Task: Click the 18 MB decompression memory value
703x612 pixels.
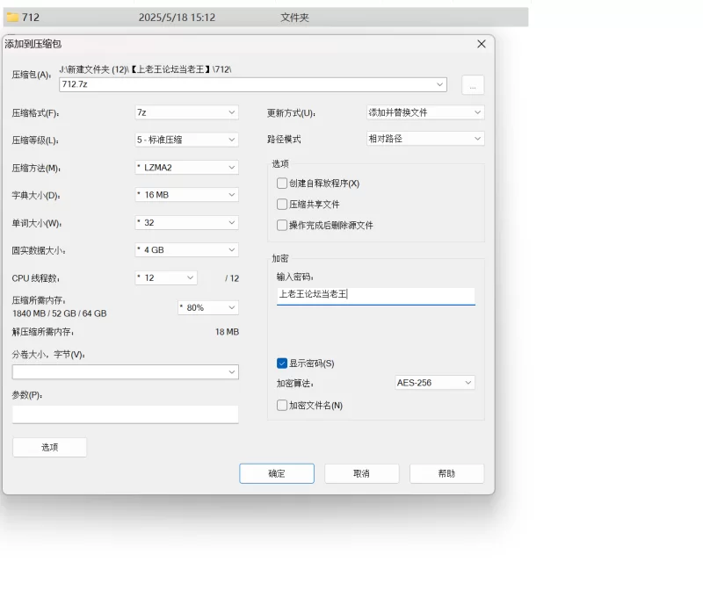Action: tap(227, 332)
